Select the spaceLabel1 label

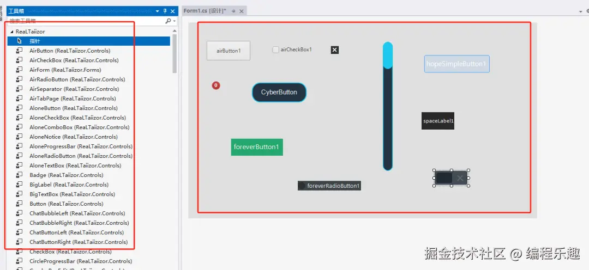pyautogui.click(x=438, y=121)
